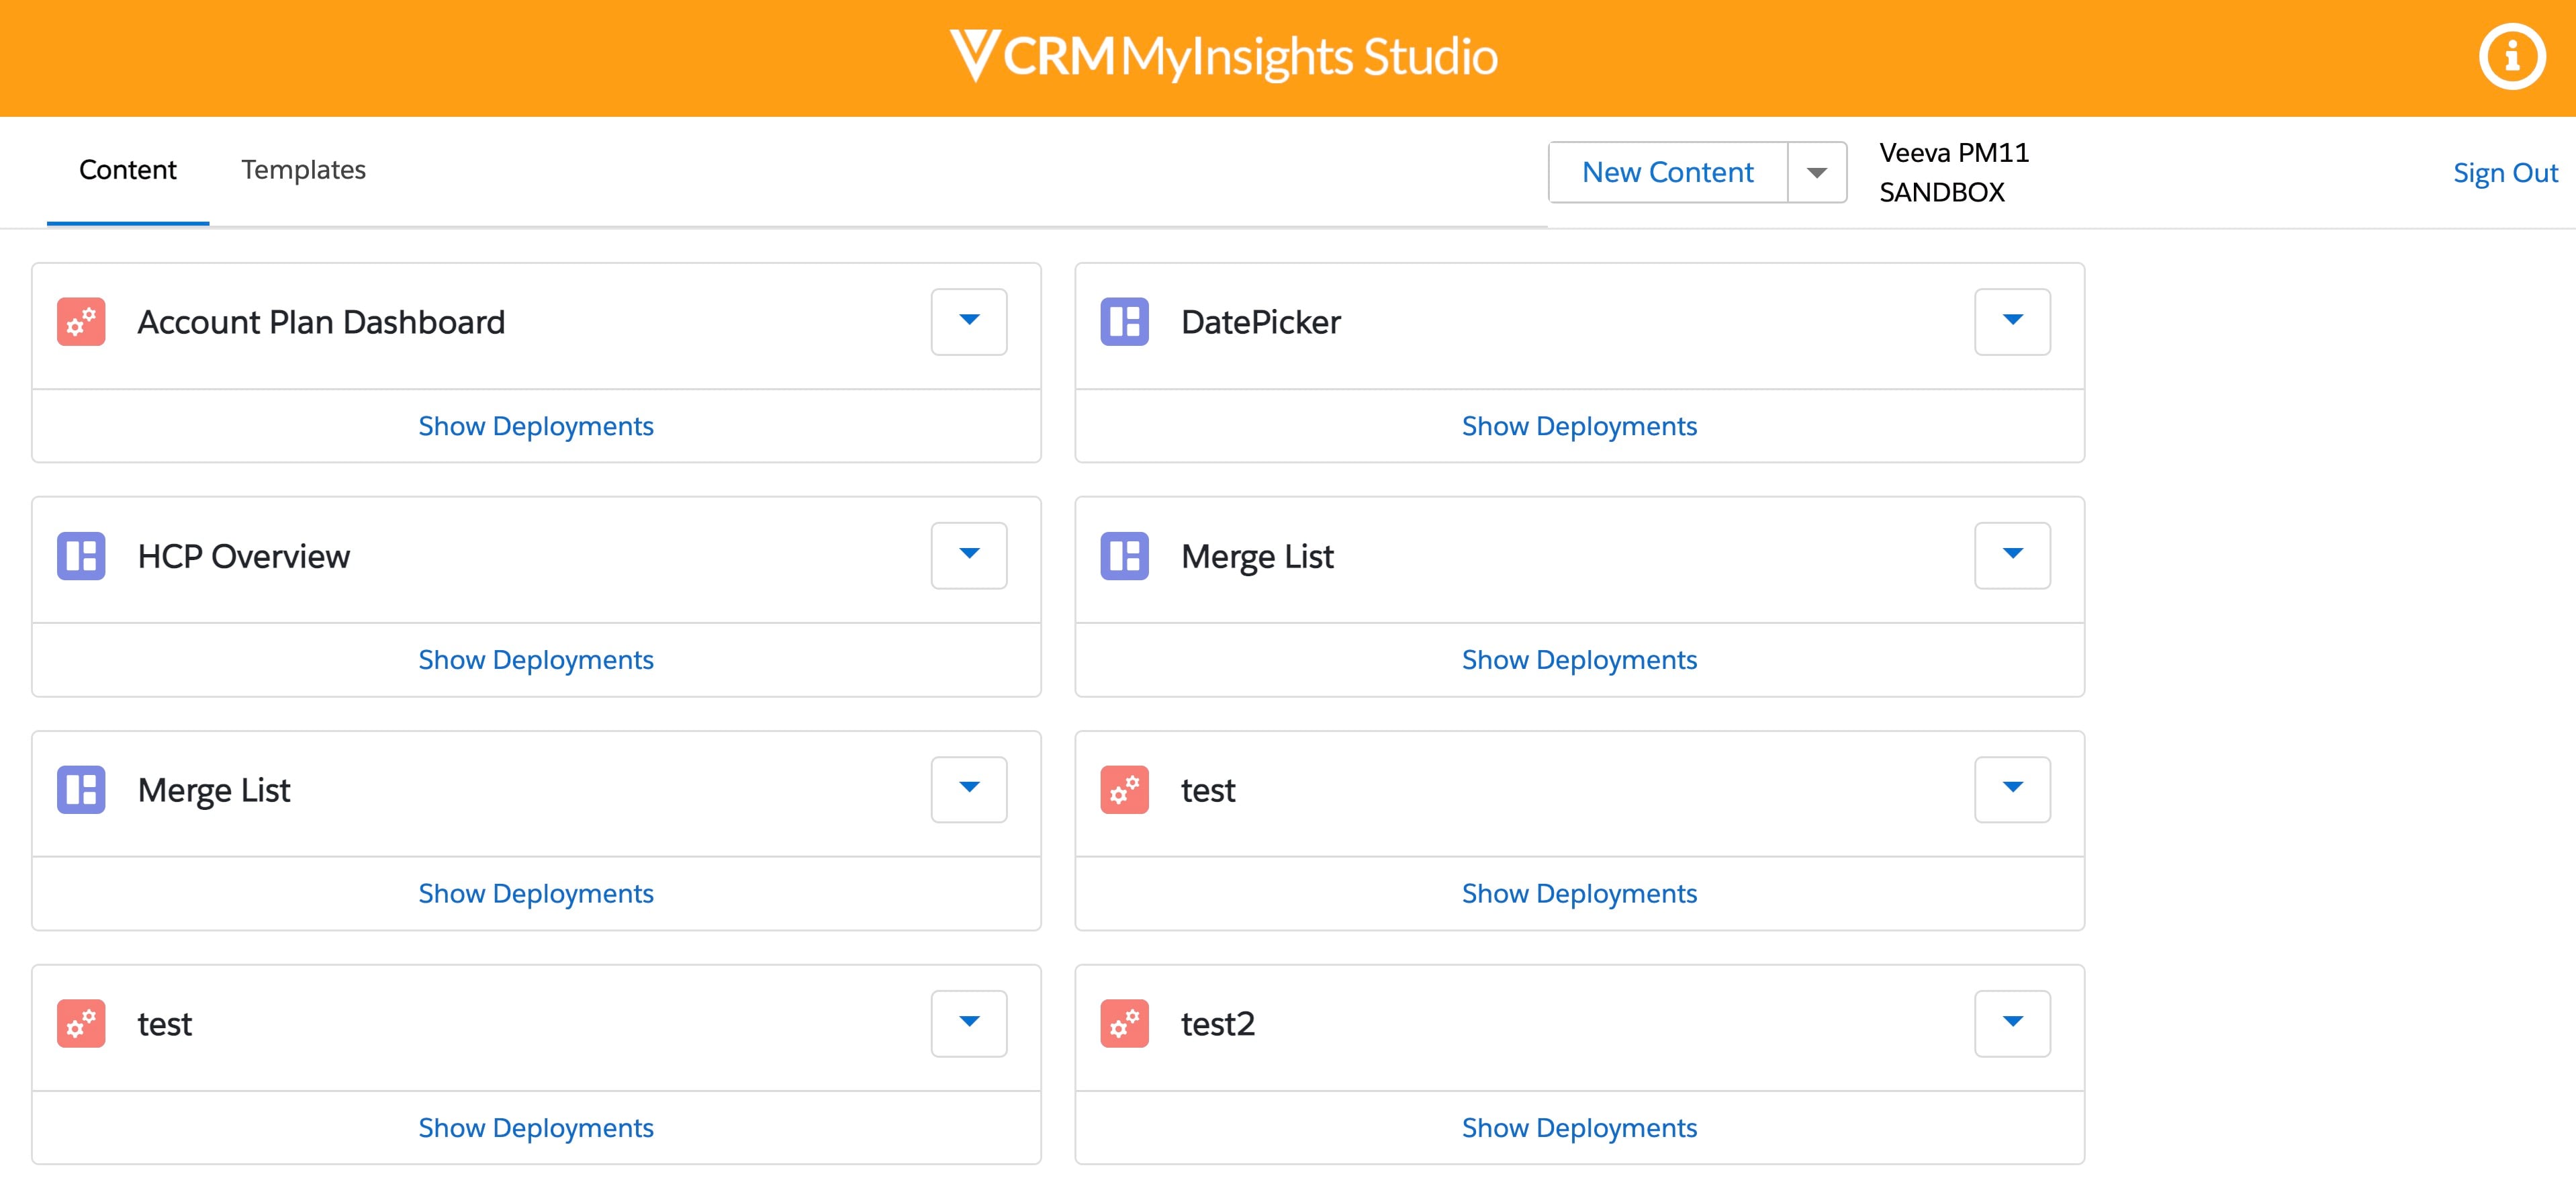Show Deployments for Account Plan Dashboard
Image resolution: width=2576 pixels, height=1182 pixels.
pyautogui.click(x=536, y=425)
